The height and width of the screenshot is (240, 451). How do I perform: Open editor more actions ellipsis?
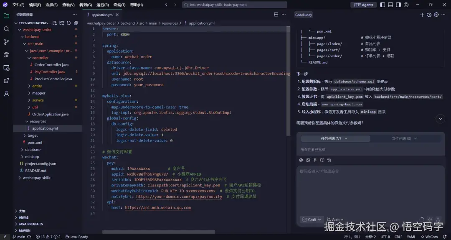click(x=284, y=14)
